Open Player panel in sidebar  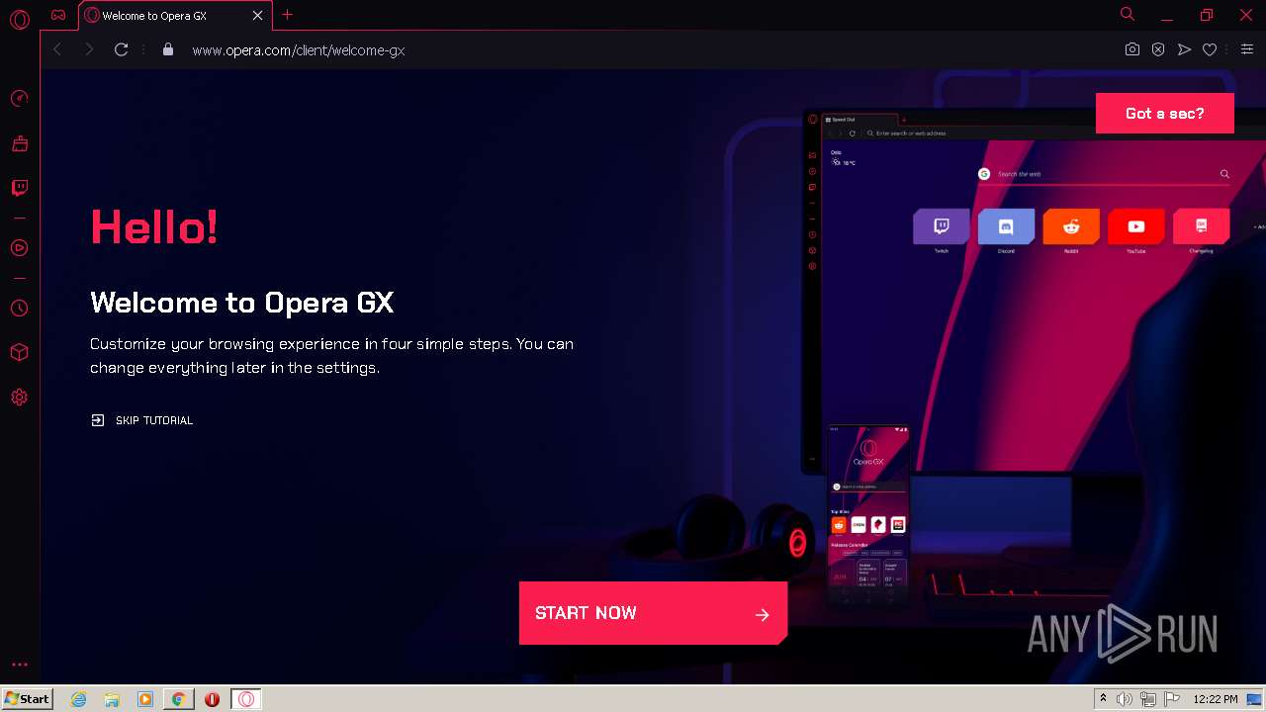pos(19,248)
